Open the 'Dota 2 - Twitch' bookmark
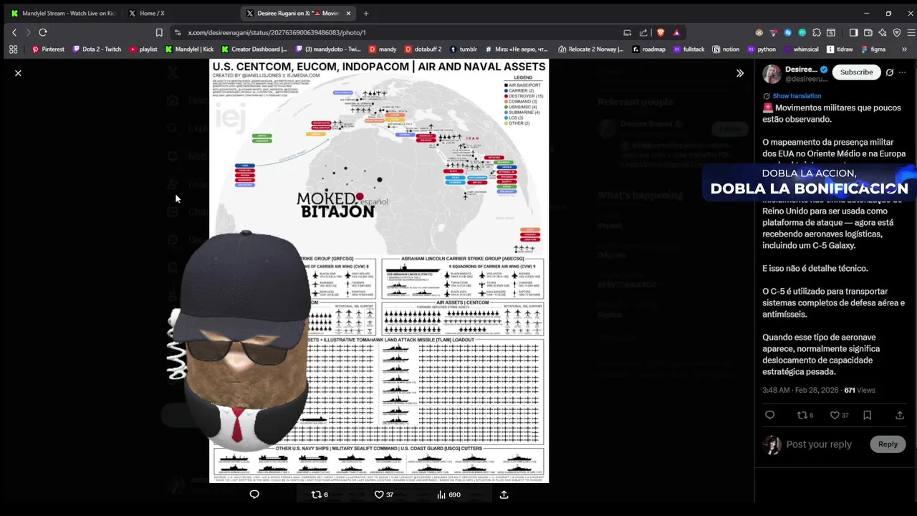Screen dimensions: 917x516 pyautogui.click(x=96, y=49)
